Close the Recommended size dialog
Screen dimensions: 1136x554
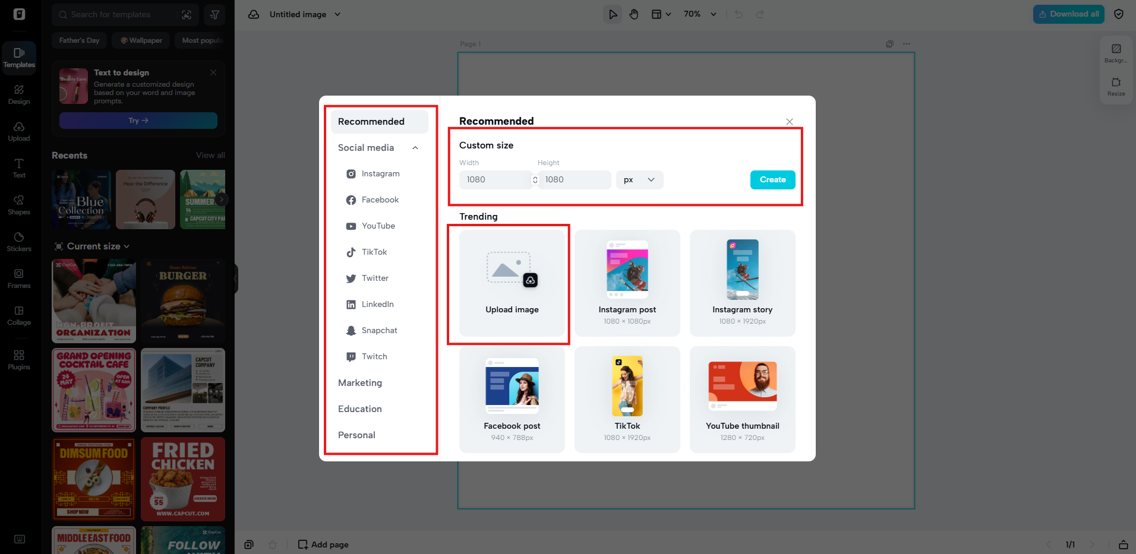coord(790,122)
